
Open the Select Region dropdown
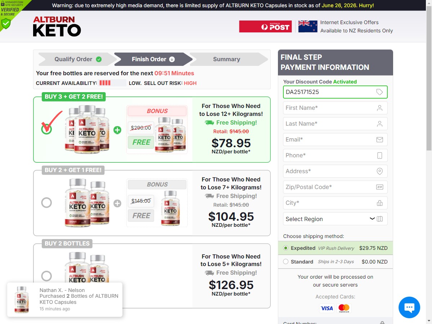click(x=335, y=219)
